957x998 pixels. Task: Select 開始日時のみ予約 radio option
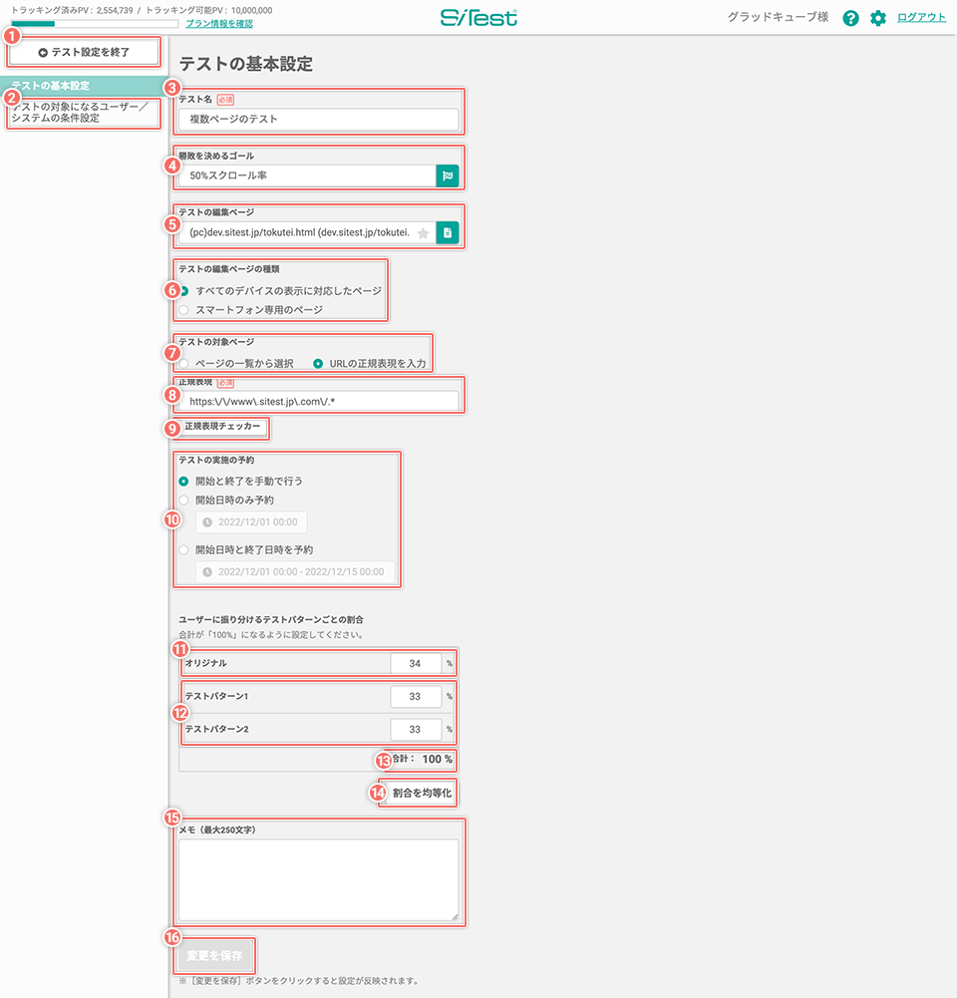tap(183, 500)
